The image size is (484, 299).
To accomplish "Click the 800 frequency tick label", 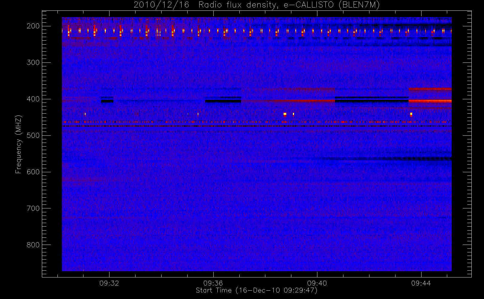I will coord(33,245).
